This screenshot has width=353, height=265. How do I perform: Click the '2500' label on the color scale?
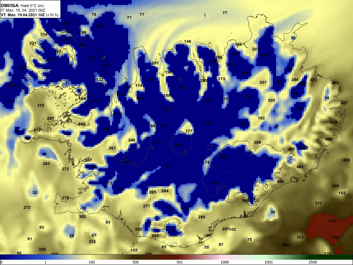312,262
